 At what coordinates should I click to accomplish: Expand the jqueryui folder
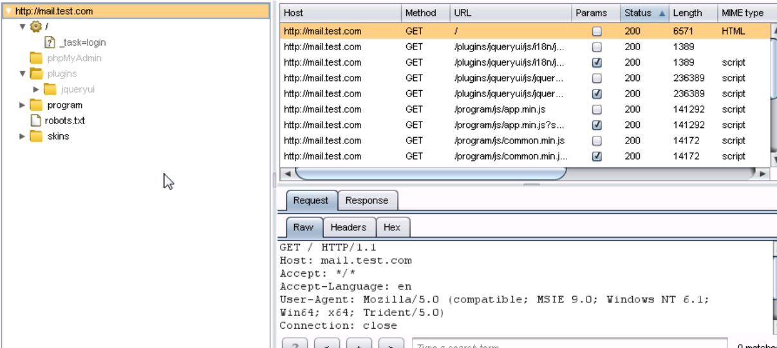(x=36, y=89)
